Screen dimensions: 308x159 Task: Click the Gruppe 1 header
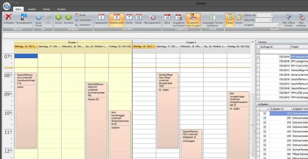73,42
